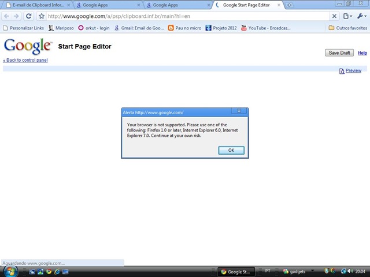Click the gadgets taskbar toolbar
Screen dimensions: 370x277
pyautogui.click(x=294, y=272)
